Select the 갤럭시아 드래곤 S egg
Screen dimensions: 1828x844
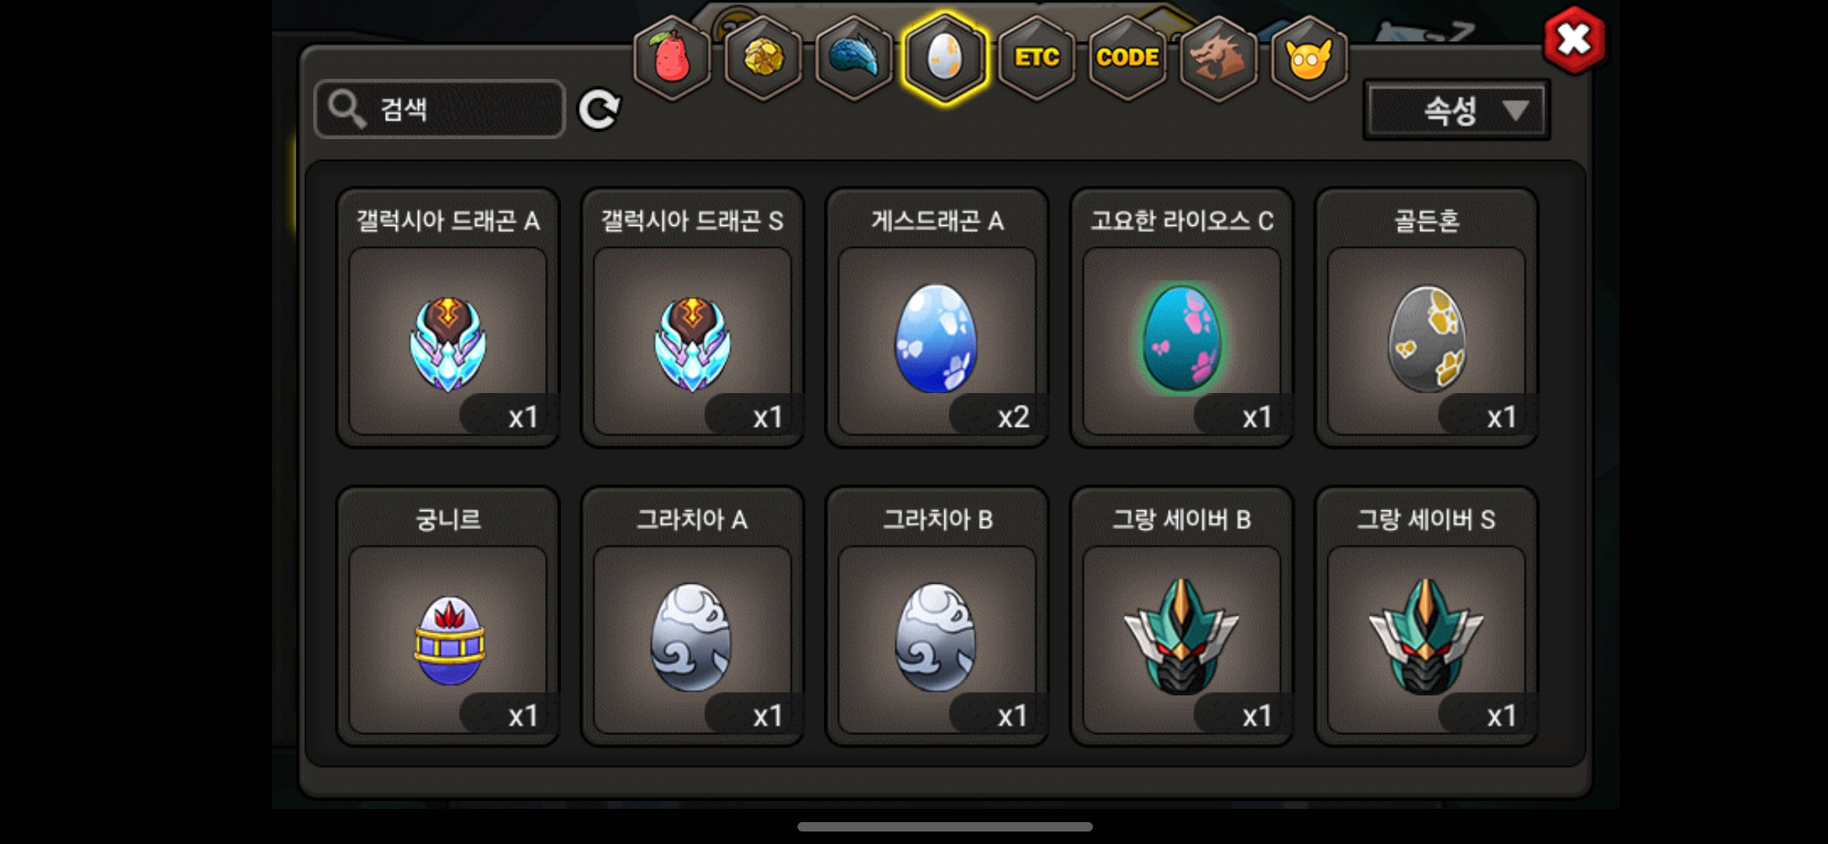coord(692,317)
